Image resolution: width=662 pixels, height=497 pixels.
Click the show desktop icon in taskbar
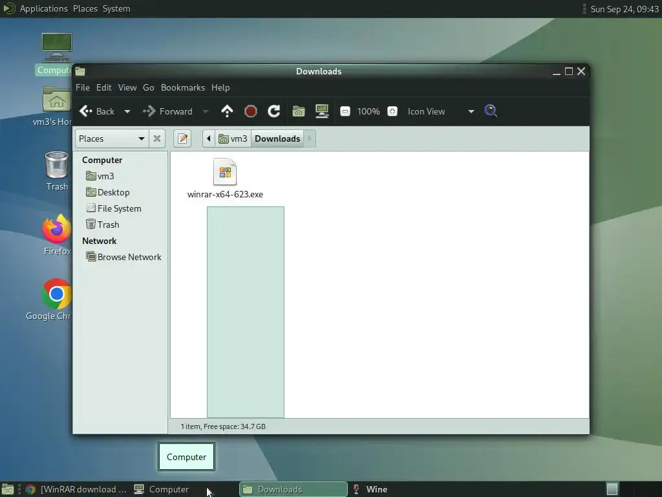(8, 489)
